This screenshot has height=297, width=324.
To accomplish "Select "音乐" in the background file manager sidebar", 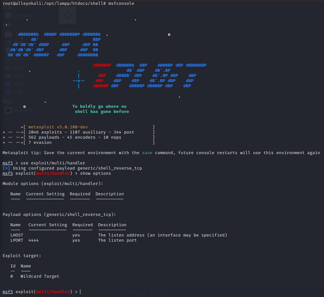I will coord(18,68).
